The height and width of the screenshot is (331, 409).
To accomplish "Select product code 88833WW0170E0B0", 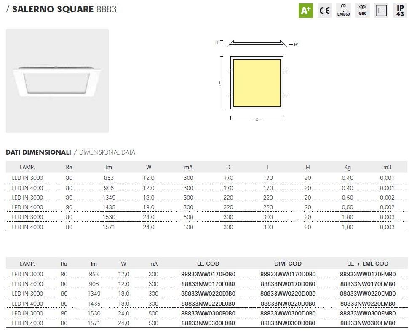I will coord(208,274).
